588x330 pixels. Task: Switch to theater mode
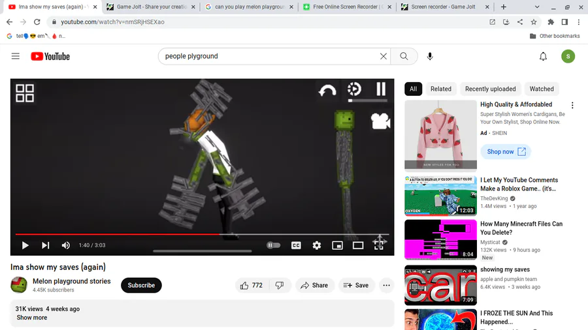click(358, 245)
